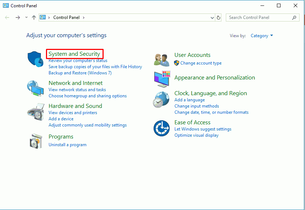305x210 pixels.
Task: Open Save backup copies with File History
Action: coord(95,67)
